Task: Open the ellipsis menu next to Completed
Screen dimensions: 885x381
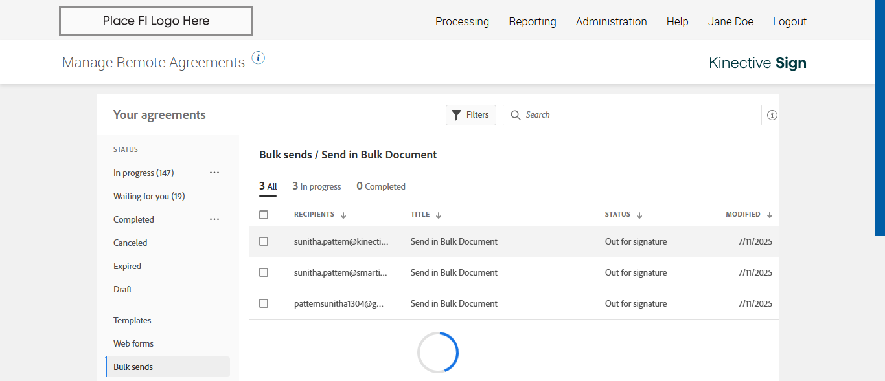Action: coord(214,219)
